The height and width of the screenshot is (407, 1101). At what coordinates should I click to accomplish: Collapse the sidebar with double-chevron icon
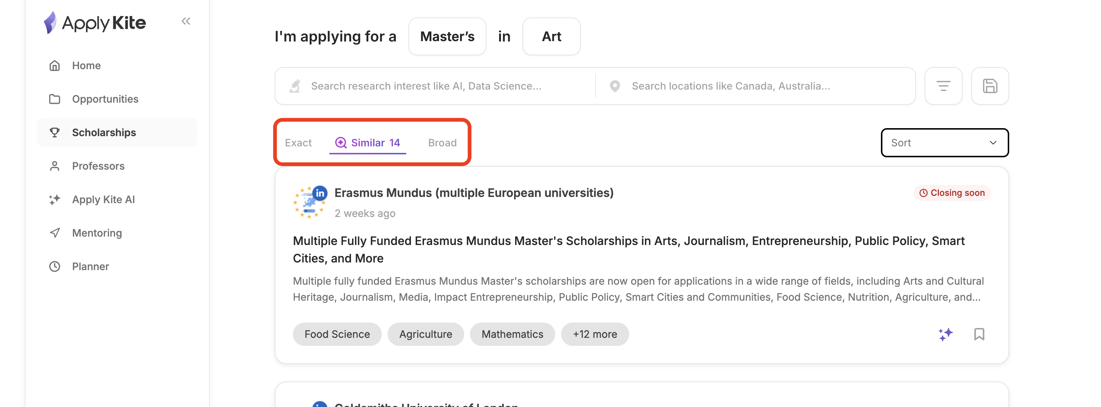coord(185,21)
